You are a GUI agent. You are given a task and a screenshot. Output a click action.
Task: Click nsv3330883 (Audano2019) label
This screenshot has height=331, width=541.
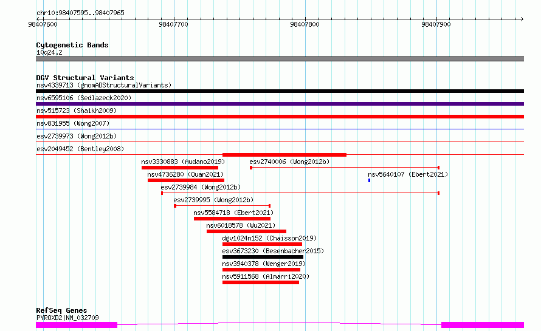click(183, 162)
